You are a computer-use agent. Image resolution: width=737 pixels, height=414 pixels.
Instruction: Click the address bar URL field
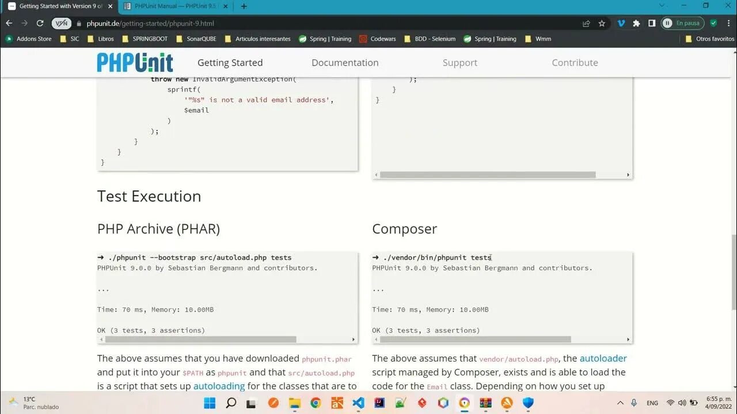[328, 24]
